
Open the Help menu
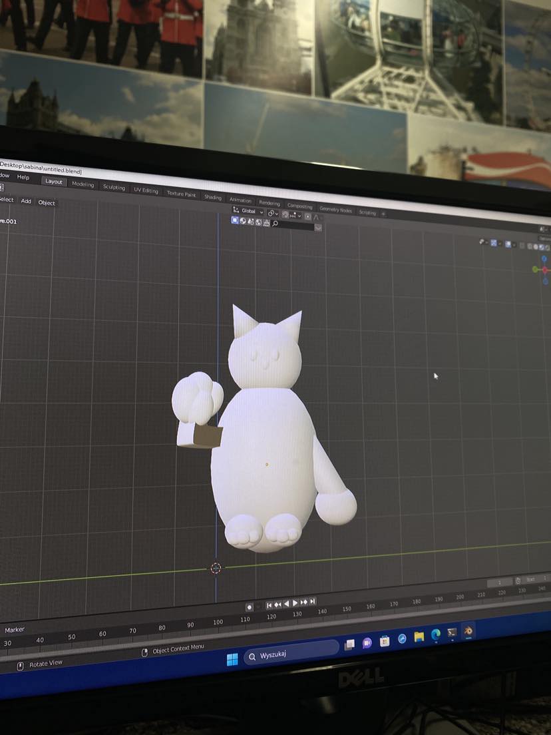coord(23,176)
